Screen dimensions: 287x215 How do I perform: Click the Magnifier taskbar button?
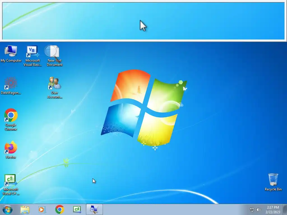(94, 209)
